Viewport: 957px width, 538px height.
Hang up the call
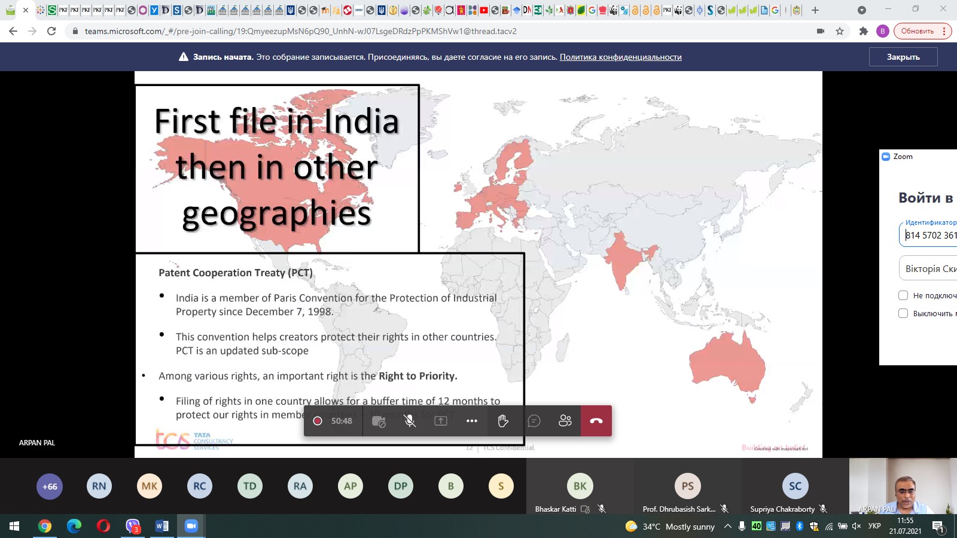coord(596,421)
